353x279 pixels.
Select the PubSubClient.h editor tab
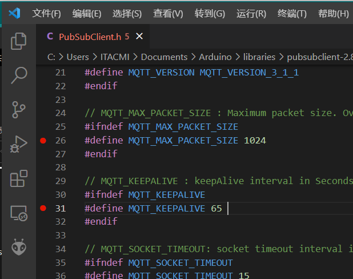point(89,37)
